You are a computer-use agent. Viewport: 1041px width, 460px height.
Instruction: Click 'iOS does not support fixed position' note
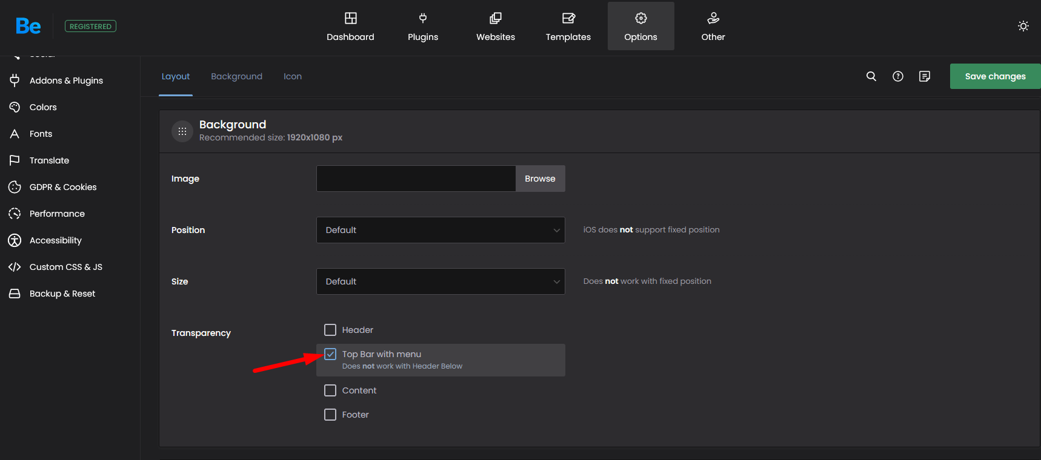pyautogui.click(x=651, y=230)
